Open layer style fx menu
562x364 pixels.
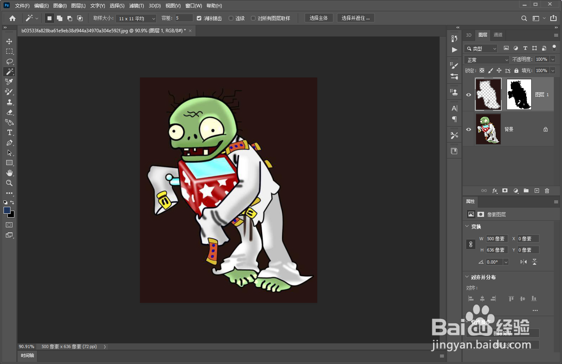coord(495,191)
